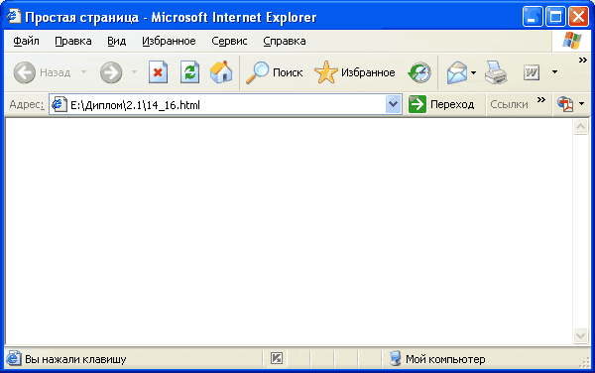Click the IE page icon in address bar
The height and width of the screenshot is (373, 595).
tap(59, 104)
